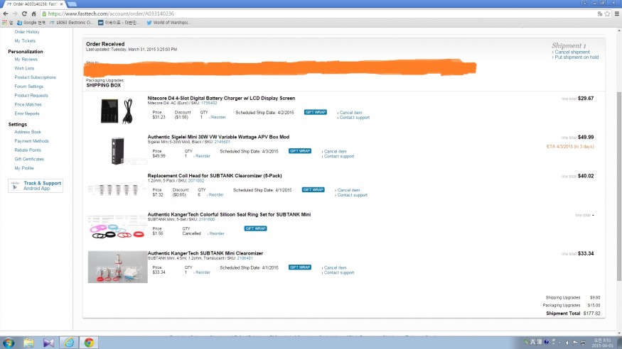Open Windows Start button

(x=9, y=343)
